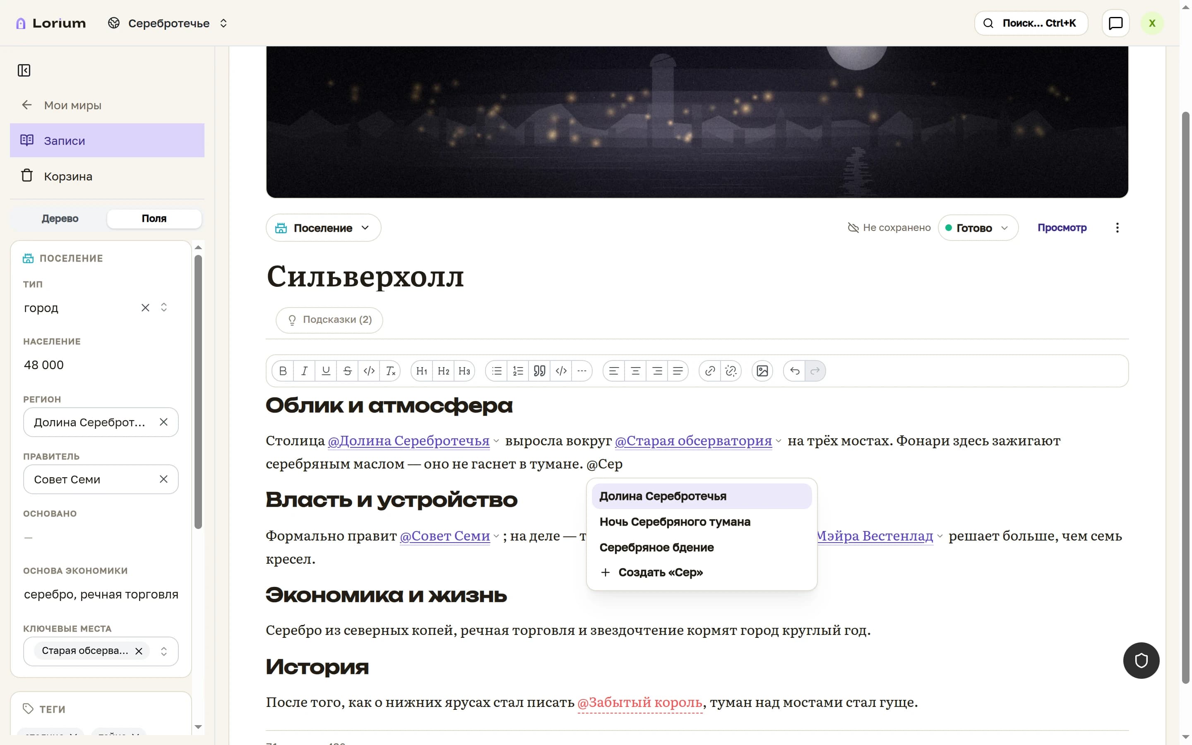
Task: Expand the Тип город selector arrows
Action: click(164, 308)
